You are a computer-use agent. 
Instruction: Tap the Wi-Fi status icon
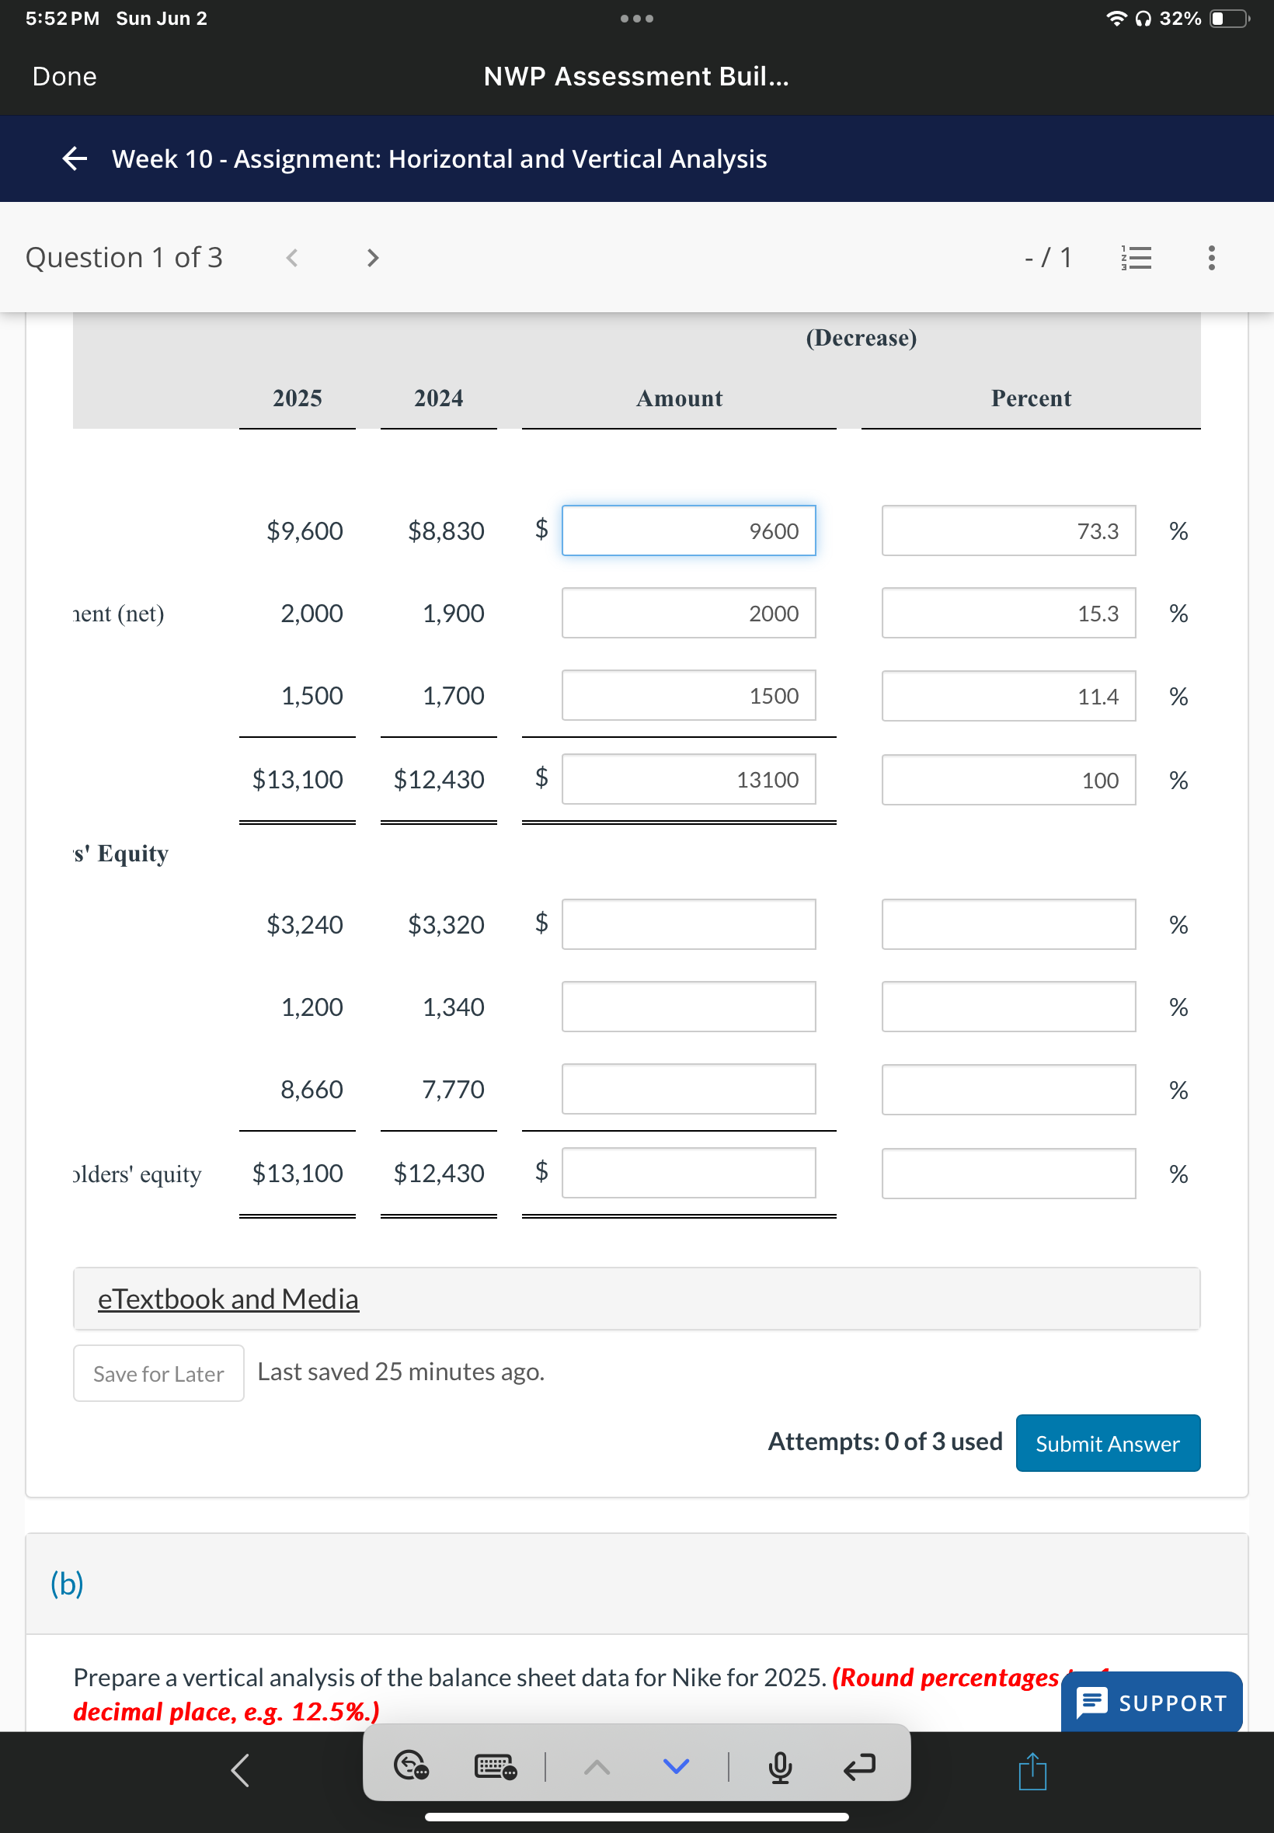1118,19
